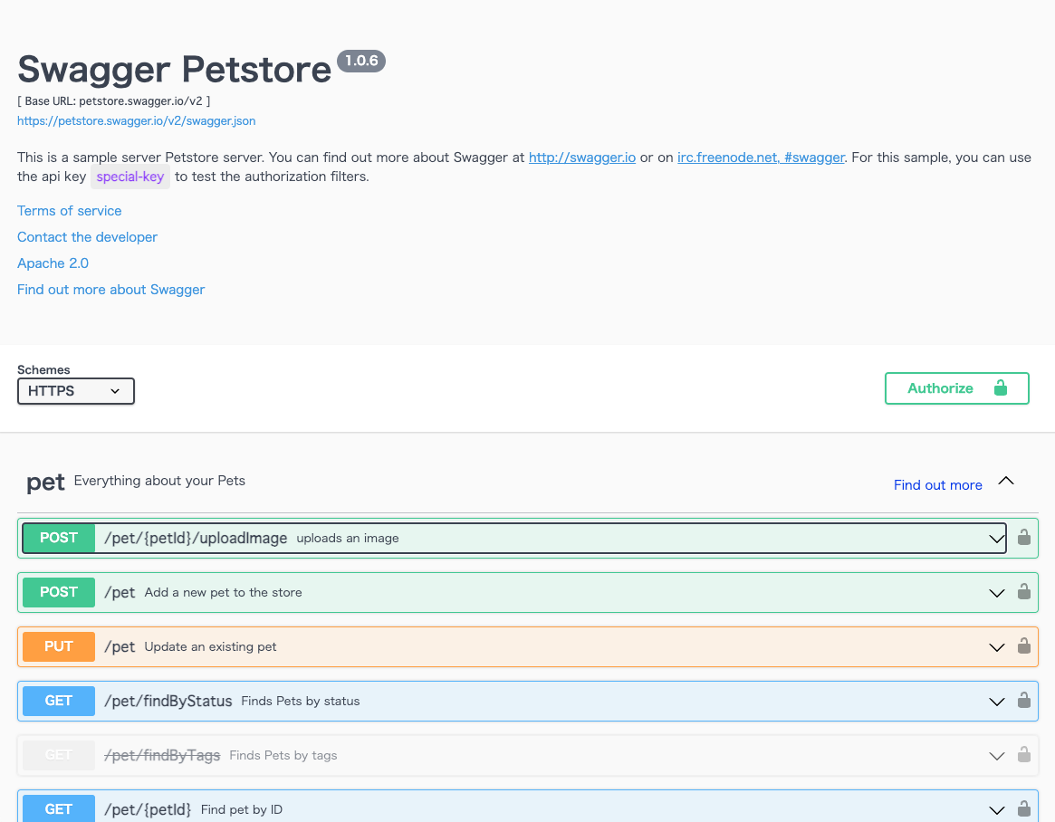Click /pet/{petId}/uploadImage path text

click(196, 538)
